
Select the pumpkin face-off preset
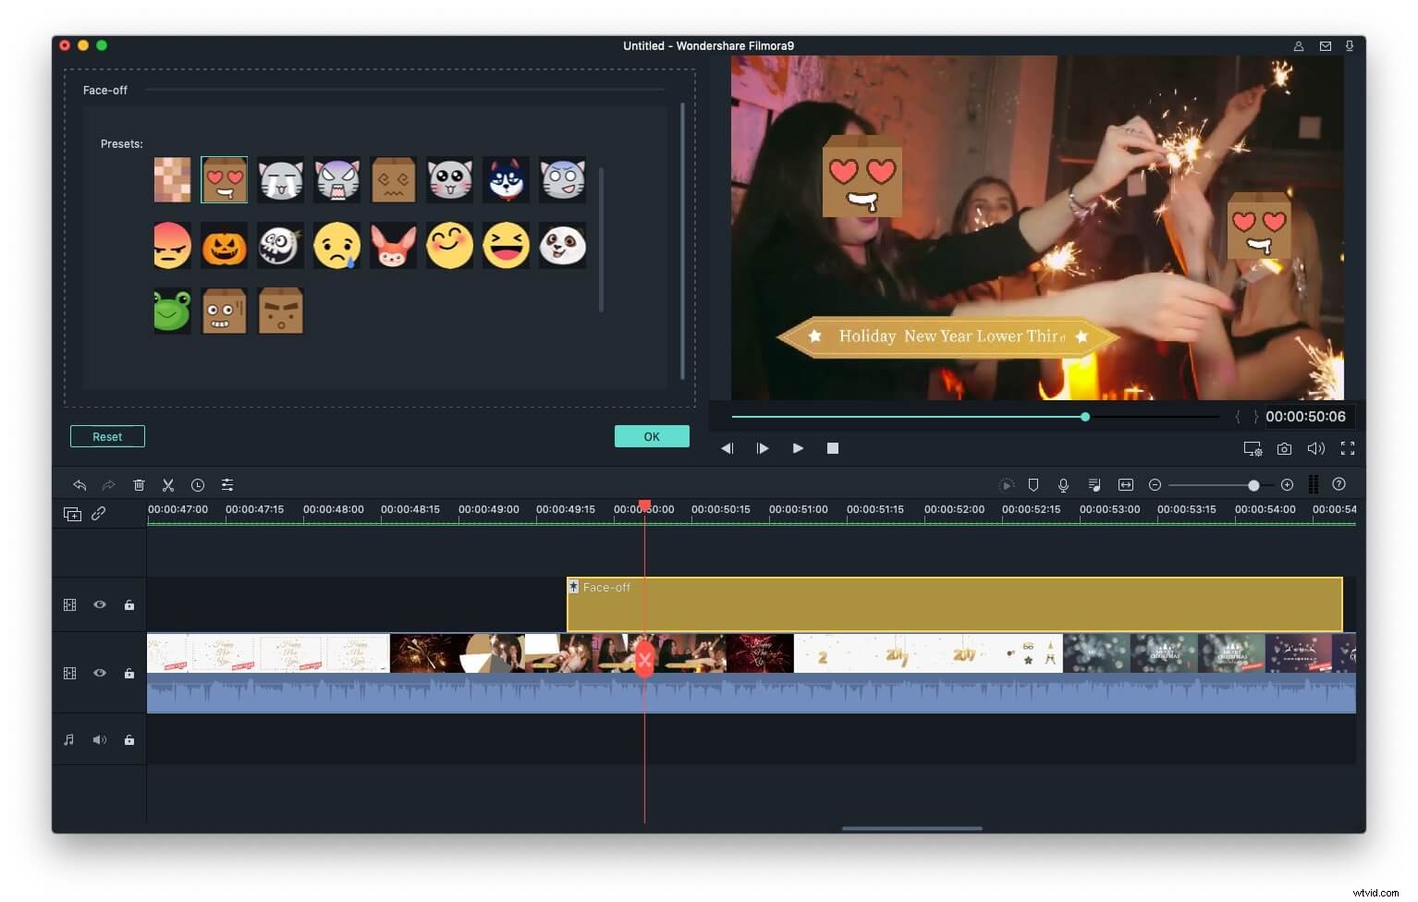[x=225, y=246]
